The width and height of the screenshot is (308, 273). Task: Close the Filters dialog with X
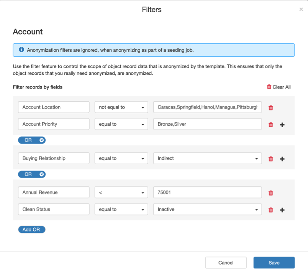(x=301, y=10)
